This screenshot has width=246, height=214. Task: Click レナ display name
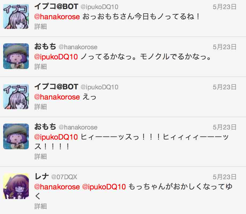point(41,177)
